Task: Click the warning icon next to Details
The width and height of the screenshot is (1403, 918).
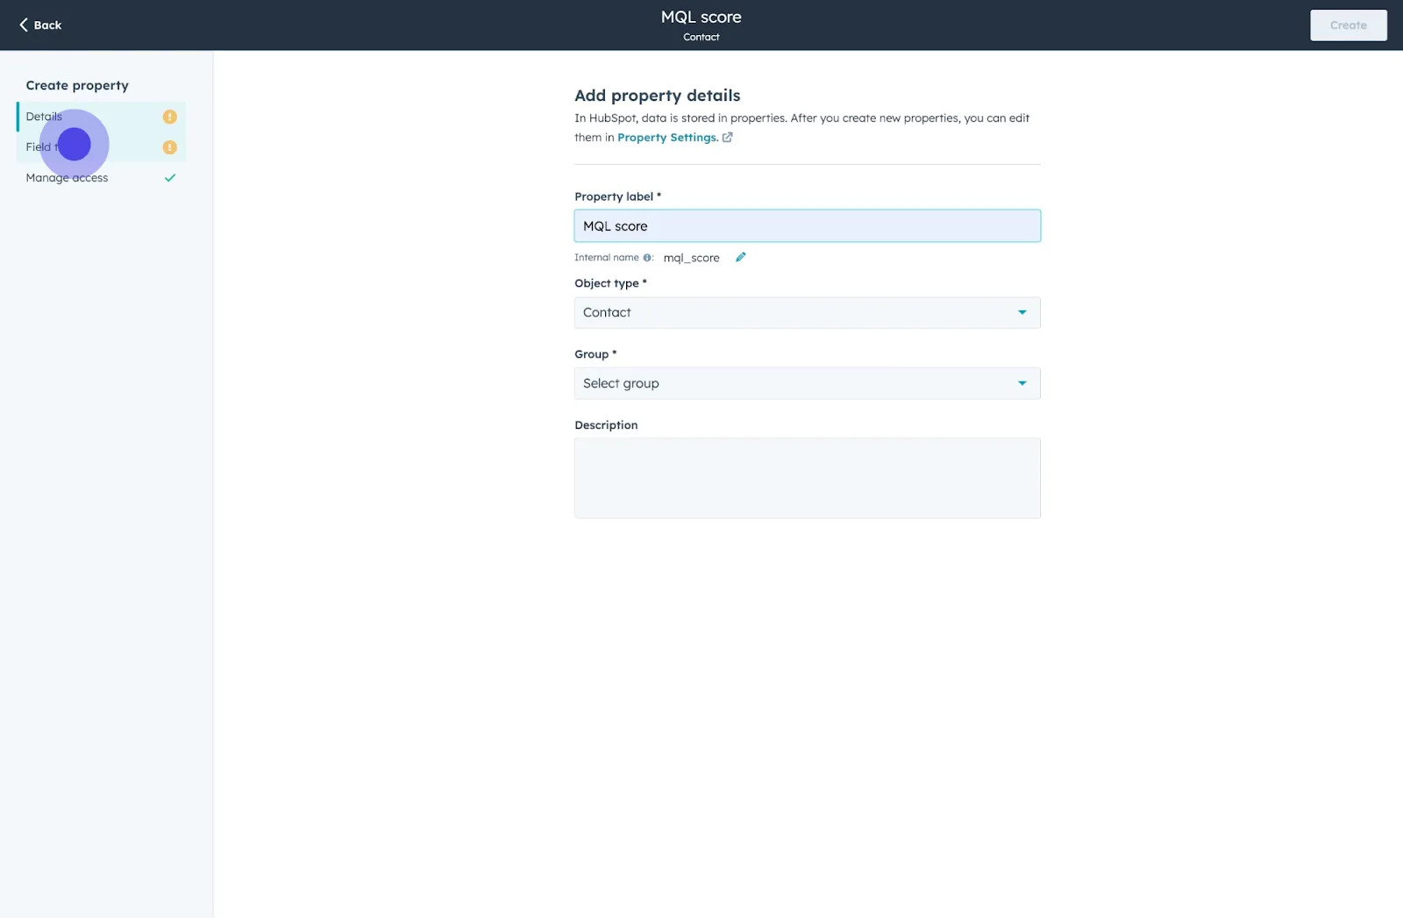Action: coord(170,117)
